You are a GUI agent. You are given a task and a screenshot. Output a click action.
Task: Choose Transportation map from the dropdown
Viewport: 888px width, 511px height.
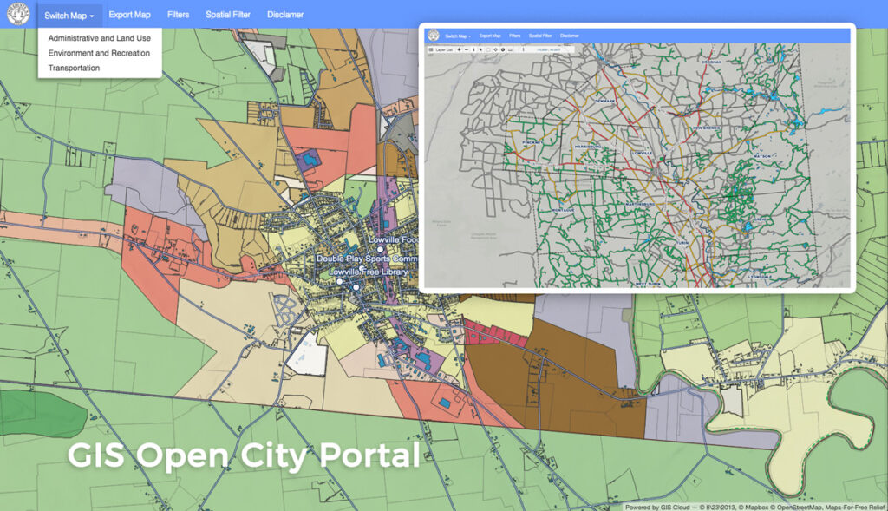tap(74, 68)
